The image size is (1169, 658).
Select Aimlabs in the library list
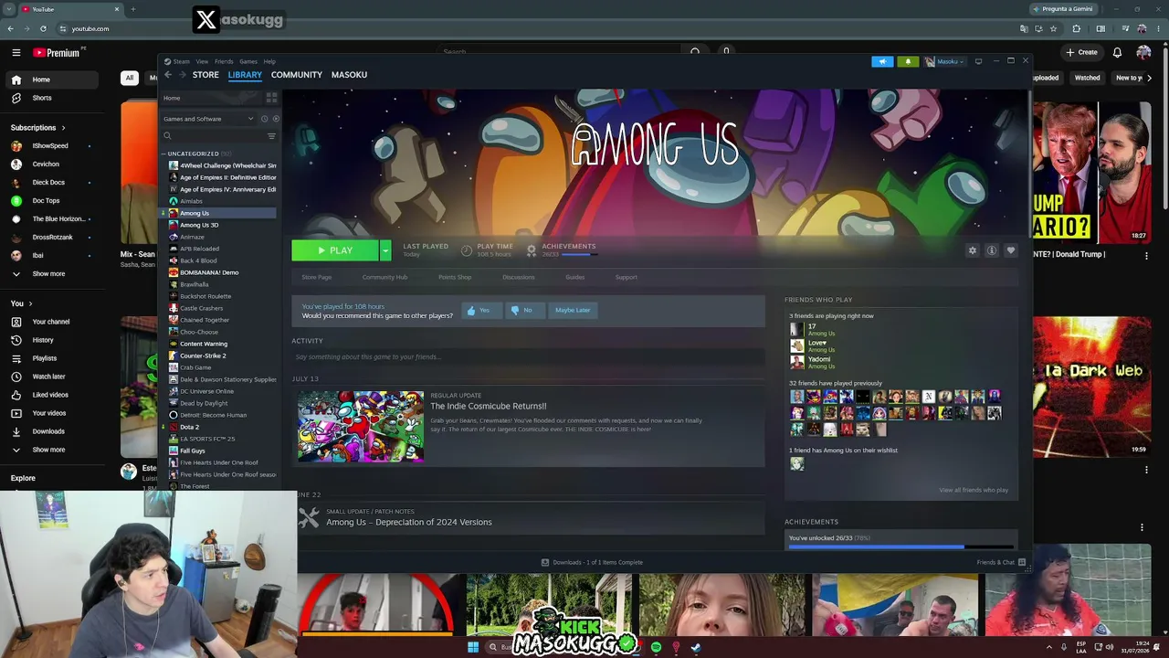pos(217,201)
